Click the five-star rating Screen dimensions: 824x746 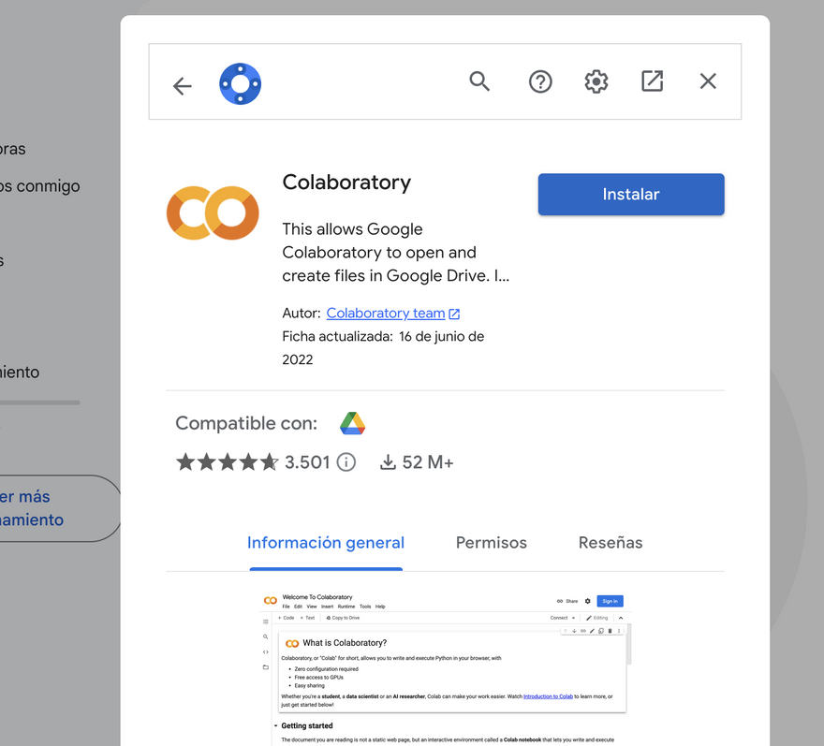coord(227,462)
